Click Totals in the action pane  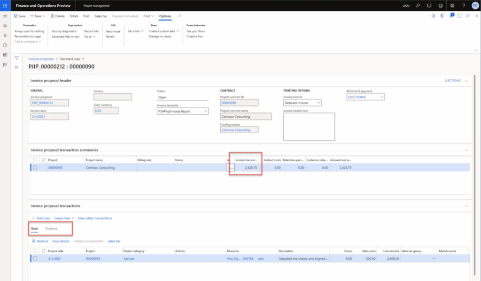[x=74, y=16]
